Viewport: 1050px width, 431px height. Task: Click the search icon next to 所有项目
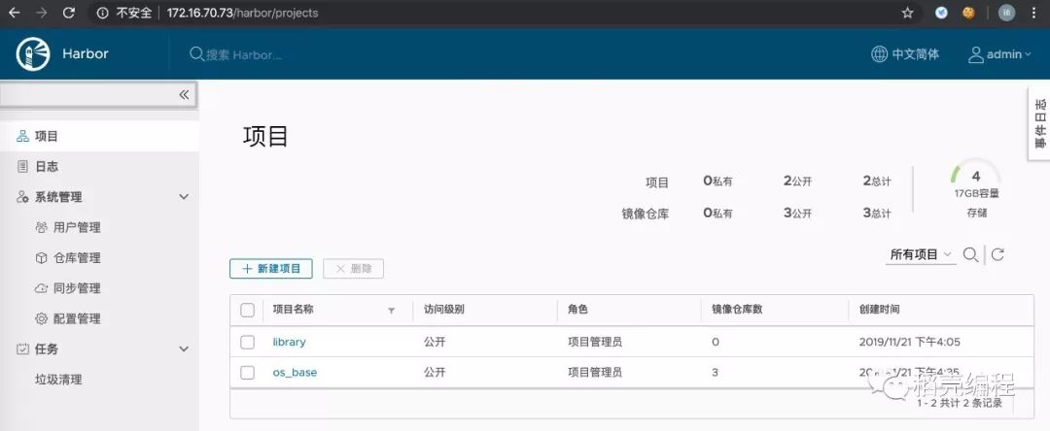pyautogui.click(x=969, y=254)
